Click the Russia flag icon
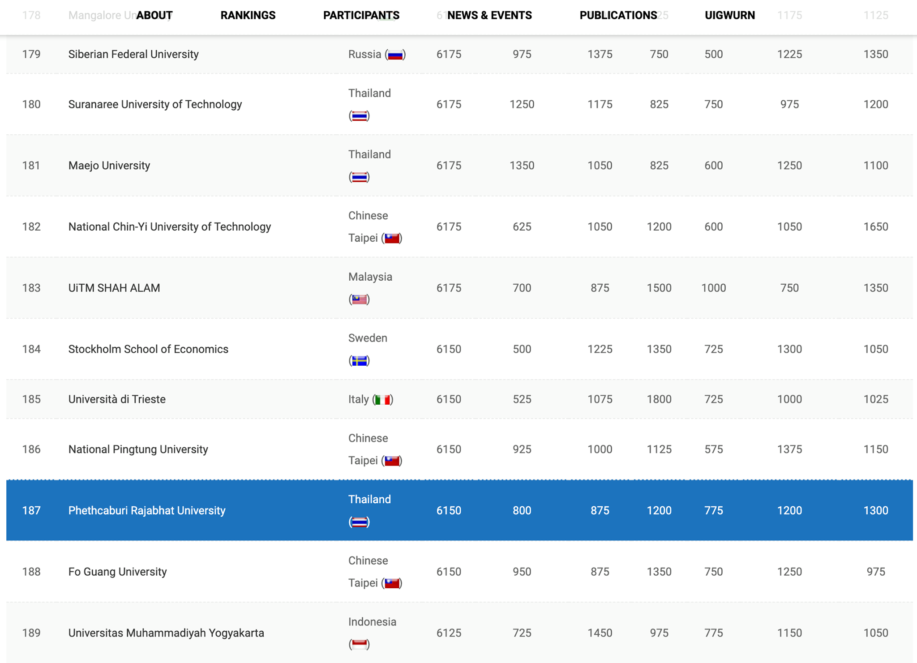Screen dimensions: 917x663 click(395, 55)
